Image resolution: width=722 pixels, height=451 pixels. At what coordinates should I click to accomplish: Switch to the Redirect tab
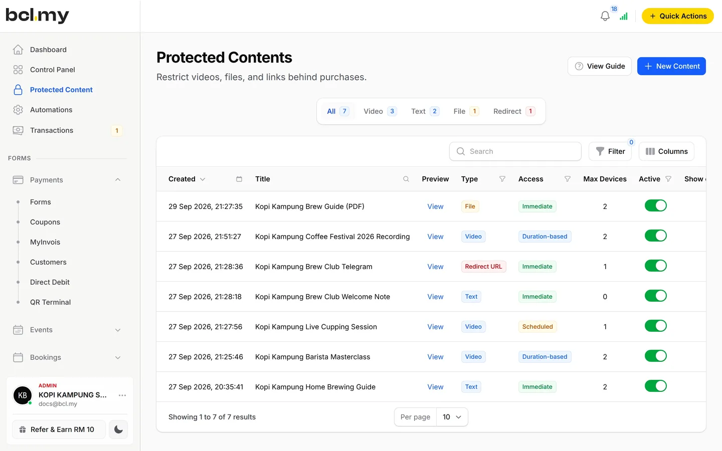(514, 111)
